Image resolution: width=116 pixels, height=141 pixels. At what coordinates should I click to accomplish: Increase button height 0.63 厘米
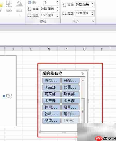(x=57, y=8)
